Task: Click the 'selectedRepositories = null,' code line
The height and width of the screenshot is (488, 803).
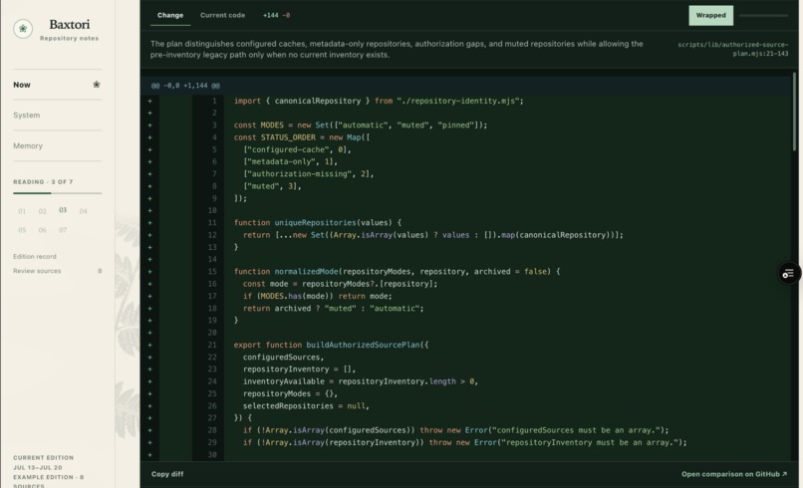Action: click(x=306, y=406)
